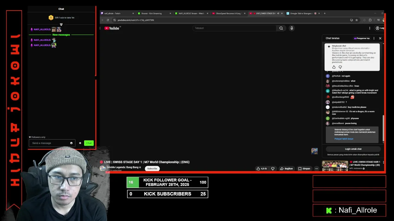This screenshot has width=394, height=221.
Task: Click the Subscribe button
Action: click(x=152, y=169)
